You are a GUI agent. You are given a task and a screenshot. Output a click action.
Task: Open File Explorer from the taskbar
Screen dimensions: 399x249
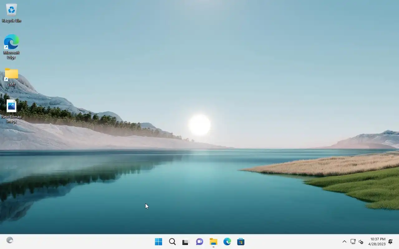coord(213,242)
